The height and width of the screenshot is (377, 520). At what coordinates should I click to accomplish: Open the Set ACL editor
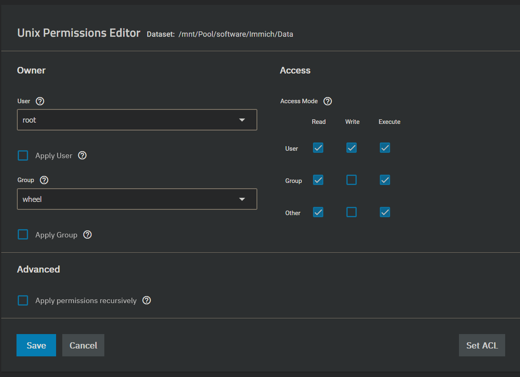pyautogui.click(x=482, y=345)
